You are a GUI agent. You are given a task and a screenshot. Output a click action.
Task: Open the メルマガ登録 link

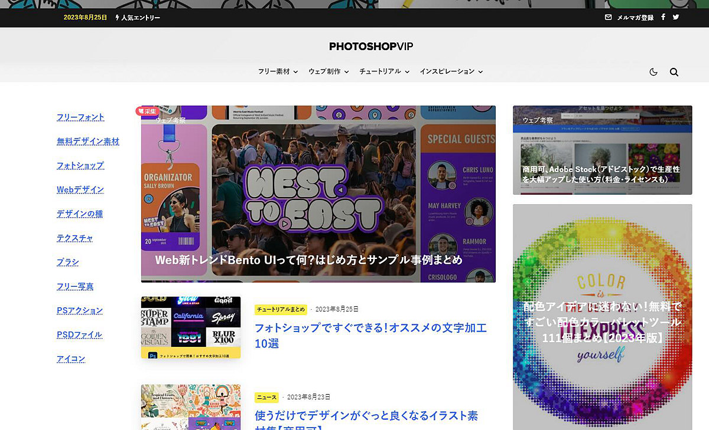click(635, 18)
